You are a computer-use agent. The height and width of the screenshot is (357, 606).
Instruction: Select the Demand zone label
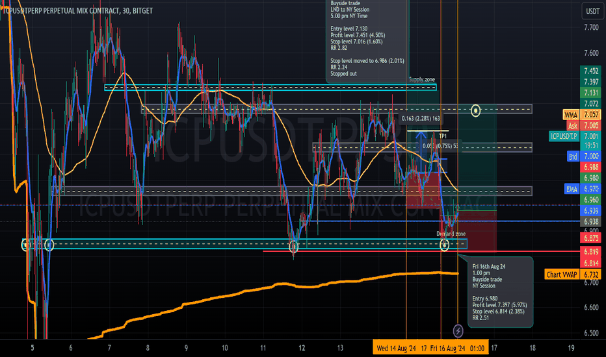pos(451,234)
